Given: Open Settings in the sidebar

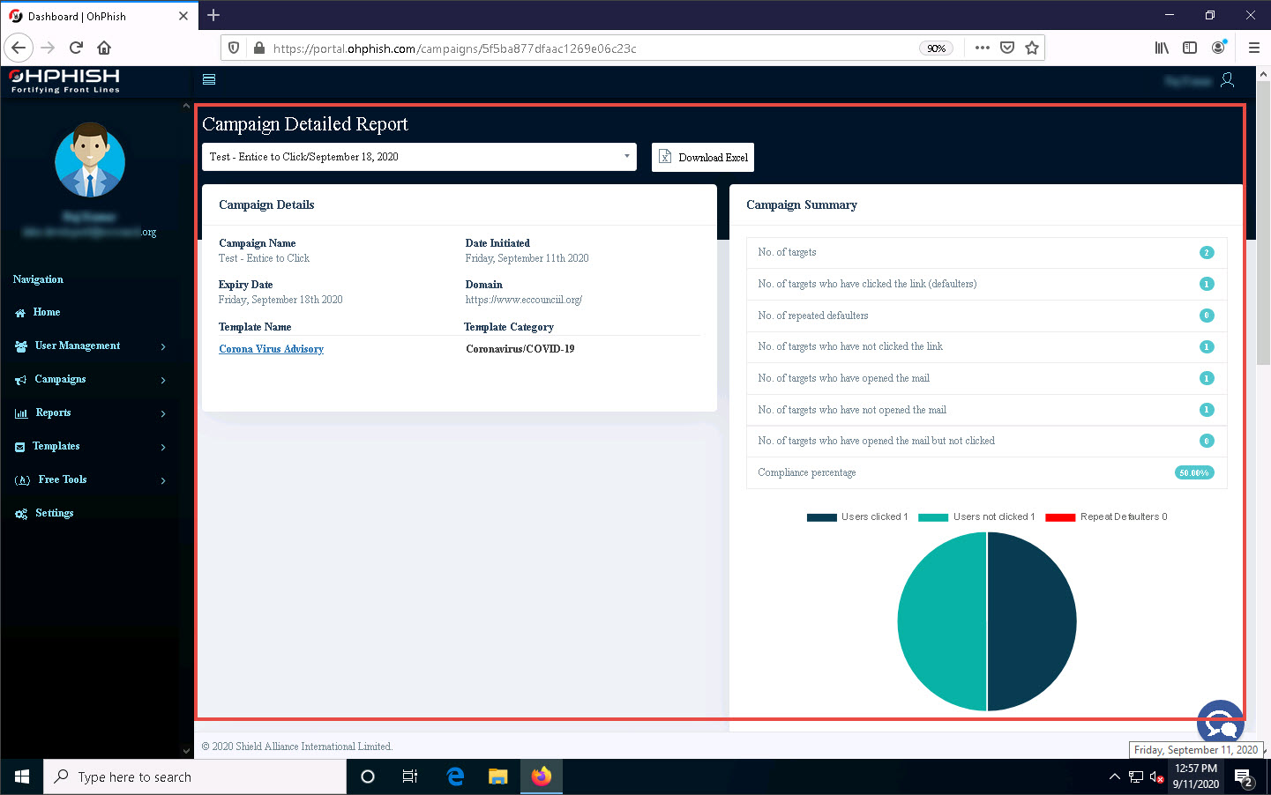Looking at the screenshot, I should click(x=54, y=513).
